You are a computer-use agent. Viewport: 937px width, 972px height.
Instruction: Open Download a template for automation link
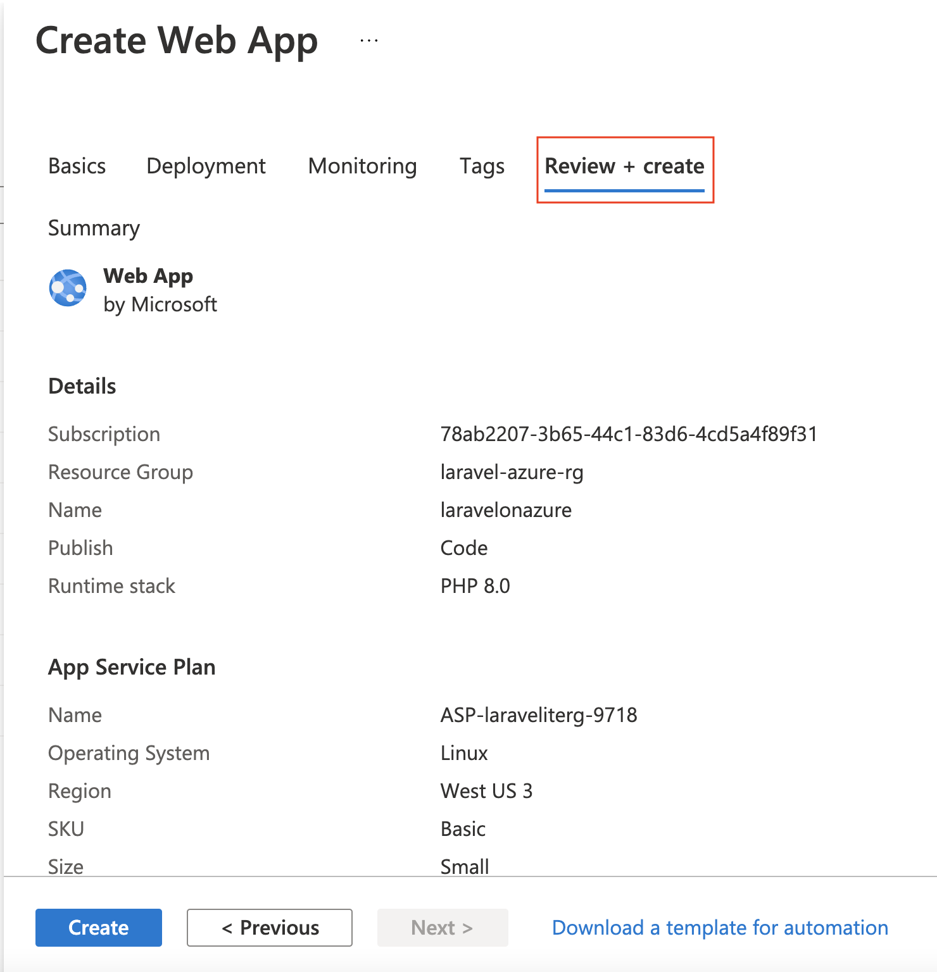(720, 928)
